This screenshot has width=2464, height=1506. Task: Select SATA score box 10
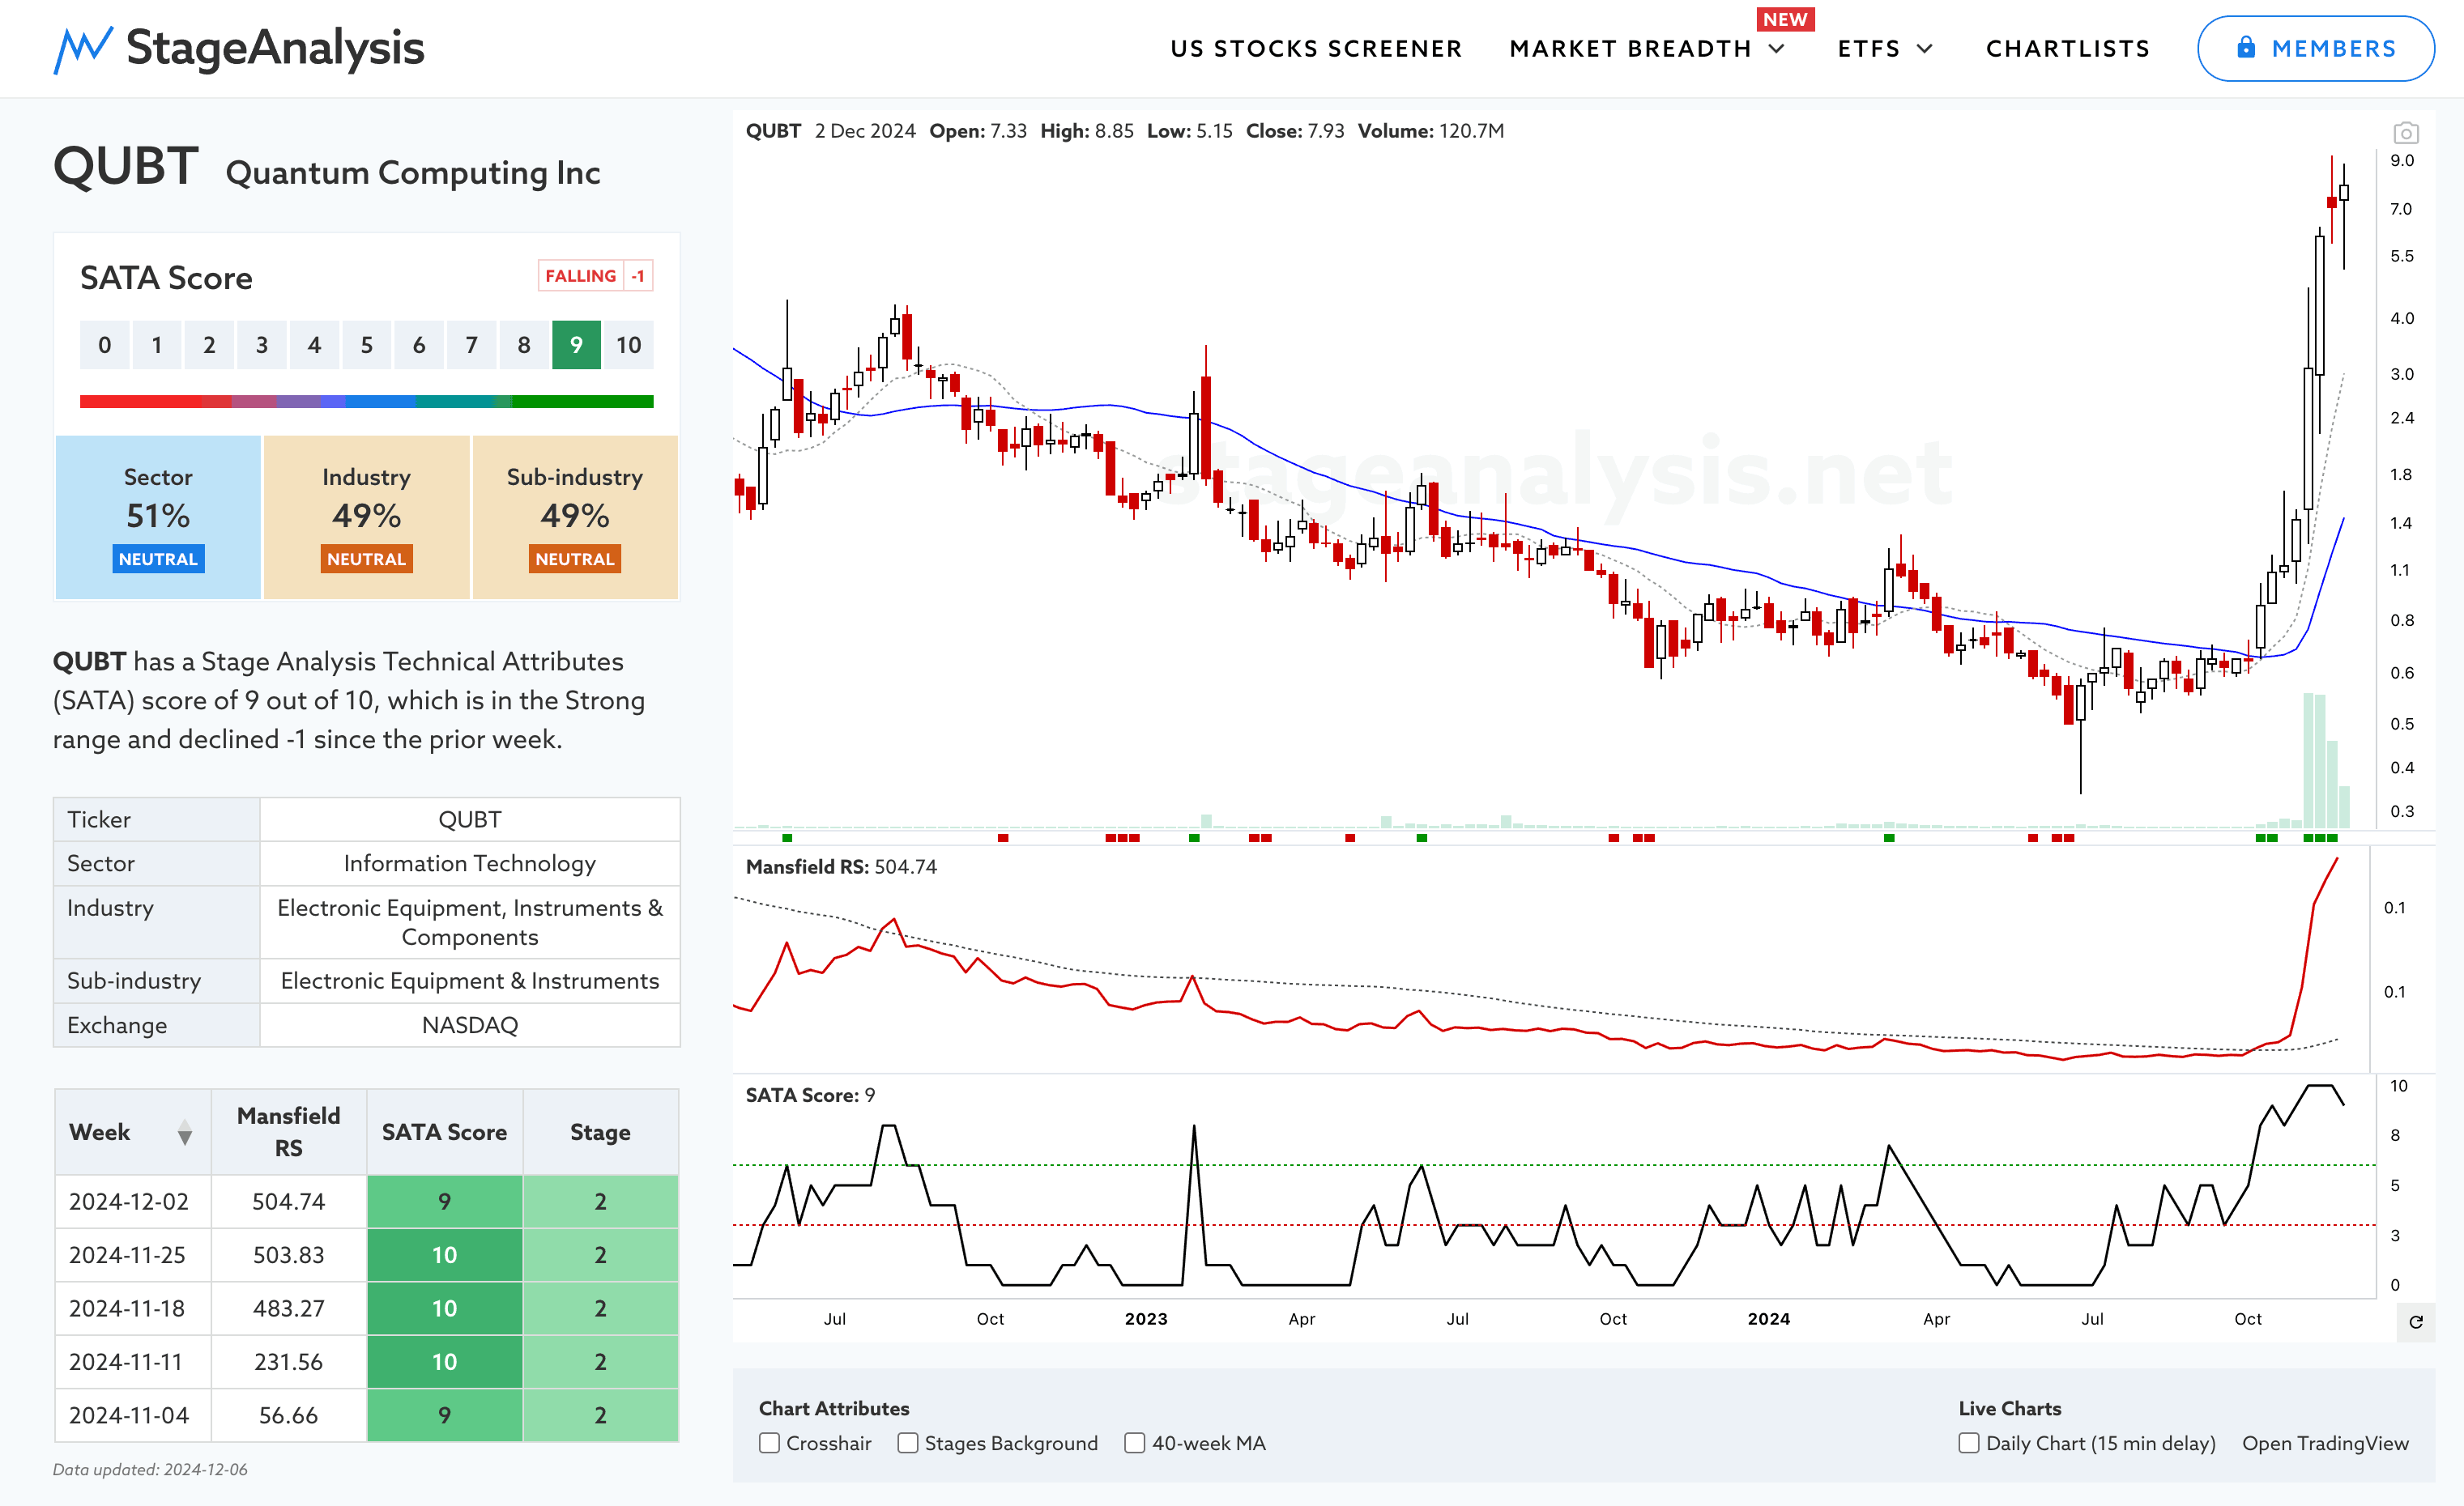(x=628, y=346)
